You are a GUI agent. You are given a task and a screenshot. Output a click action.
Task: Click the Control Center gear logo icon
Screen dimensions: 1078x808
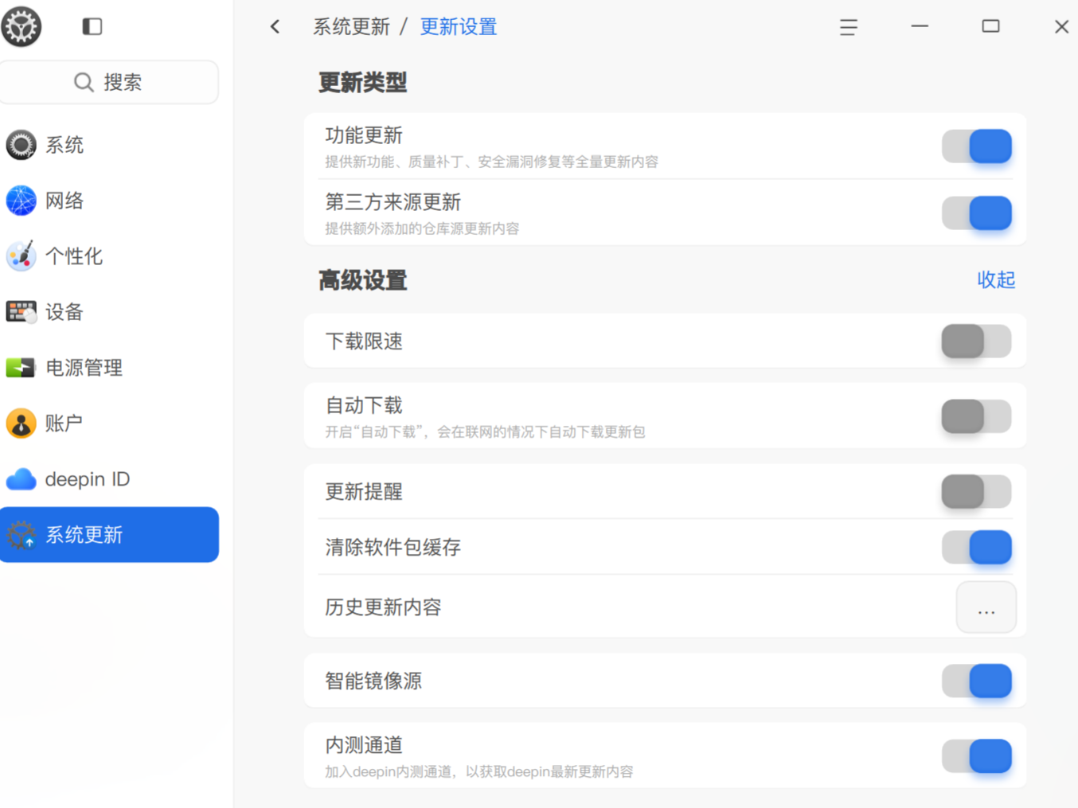(21, 26)
